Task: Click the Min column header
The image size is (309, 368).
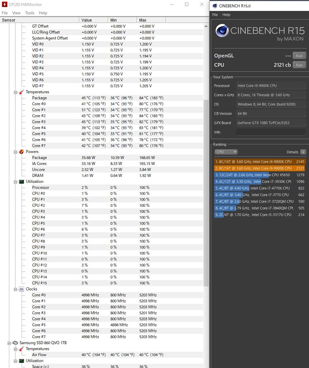Action: (x=122, y=20)
